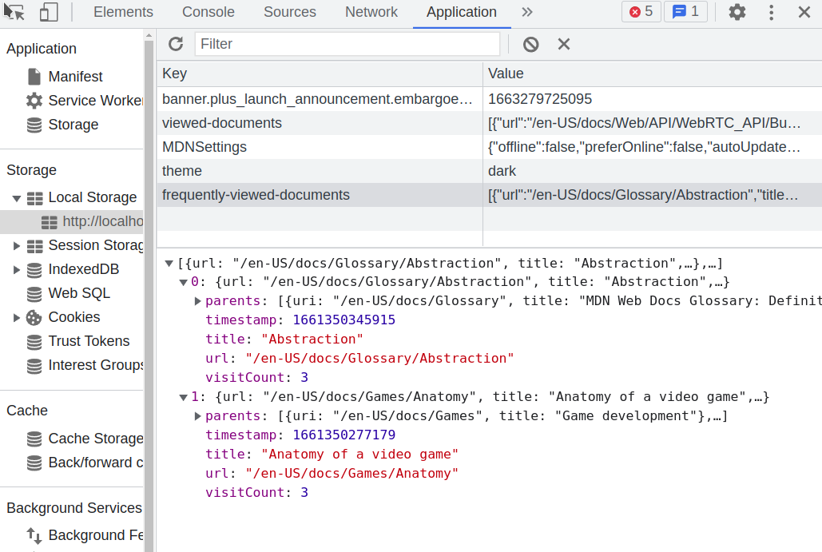Screen dimensions: 822x552
Task: Open the Sources tab
Action: coord(290,11)
